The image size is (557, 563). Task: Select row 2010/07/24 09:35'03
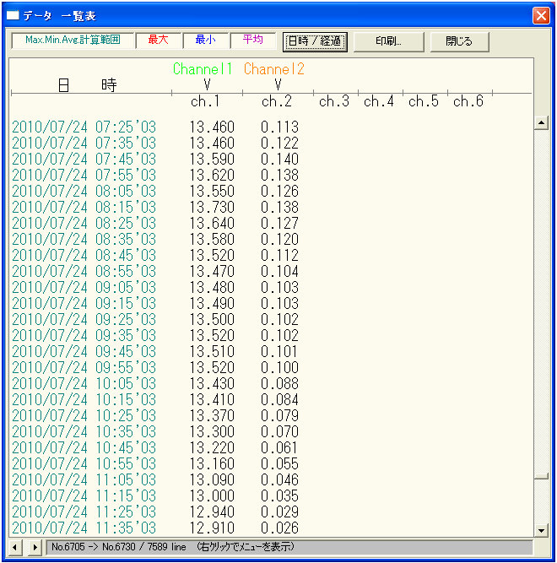[x=155, y=336]
